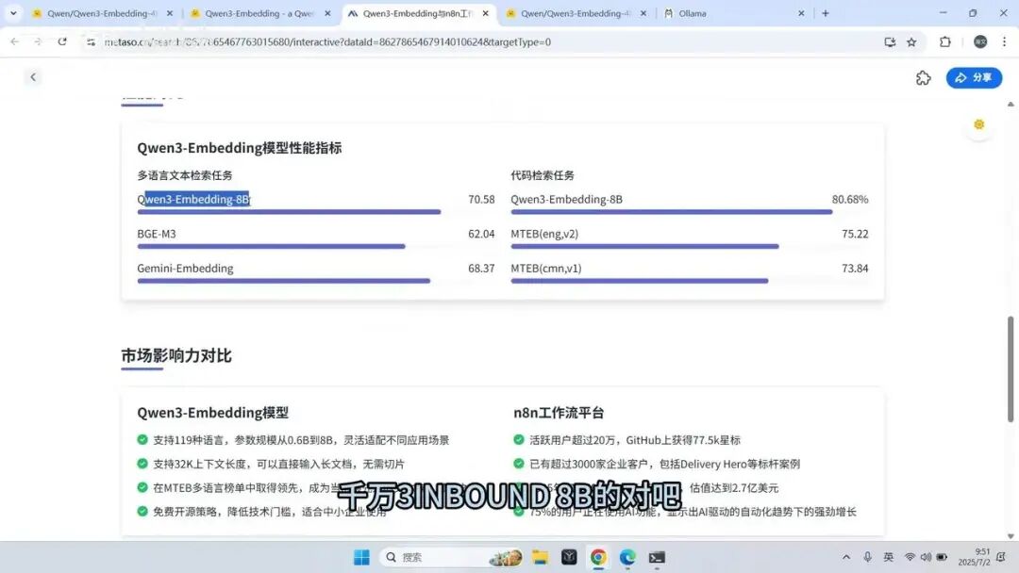
Task: Open the site info icon in address bar
Action: 91,42
